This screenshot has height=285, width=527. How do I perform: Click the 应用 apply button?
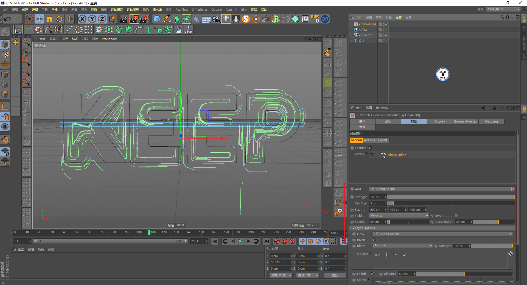click(x=335, y=275)
